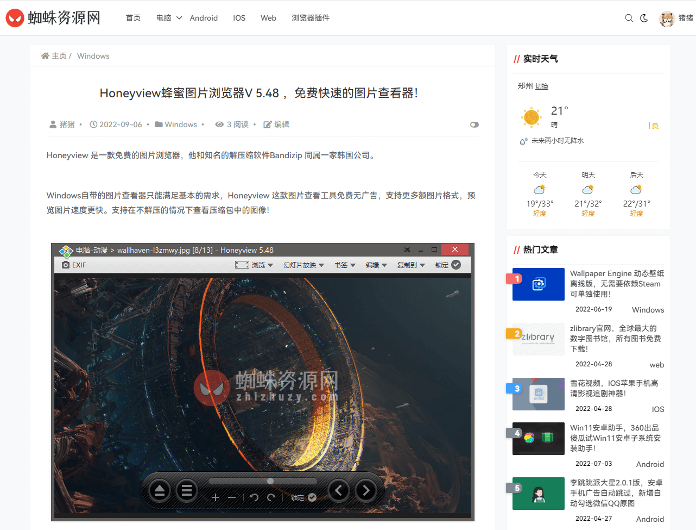696x530 pixels.
Task: Open the 复制到 dropdown in Honeyview
Action: [411, 265]
